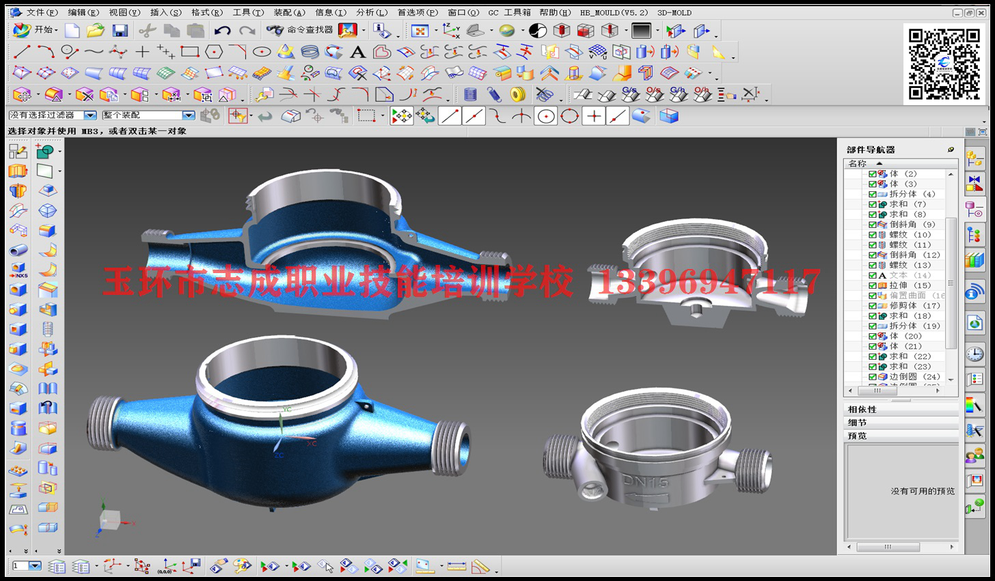Toggle checkbox for 边倒圆 (24)
This screenshot has height=581, width=995.
[873, 377]
